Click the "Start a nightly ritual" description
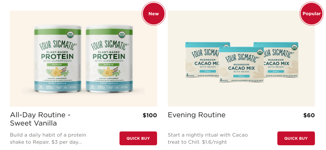The image size is (326, 150). [x=207, y=139]
